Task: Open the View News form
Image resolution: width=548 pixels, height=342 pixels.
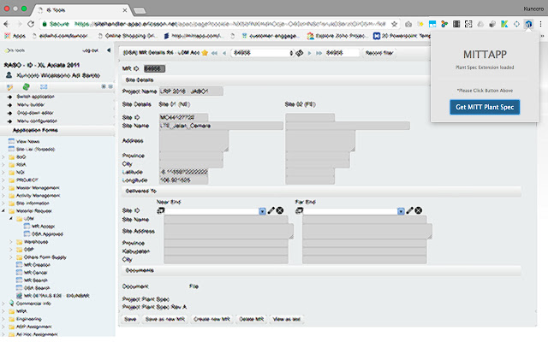Action: [x=27, y=141]
